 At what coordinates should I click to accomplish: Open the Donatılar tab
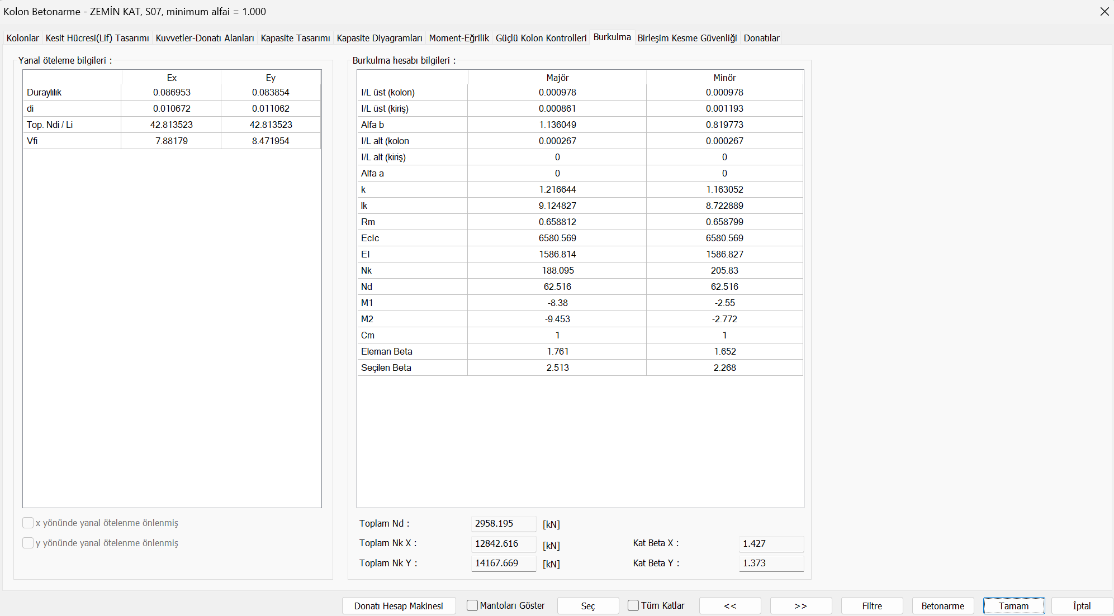click(761, 38)
